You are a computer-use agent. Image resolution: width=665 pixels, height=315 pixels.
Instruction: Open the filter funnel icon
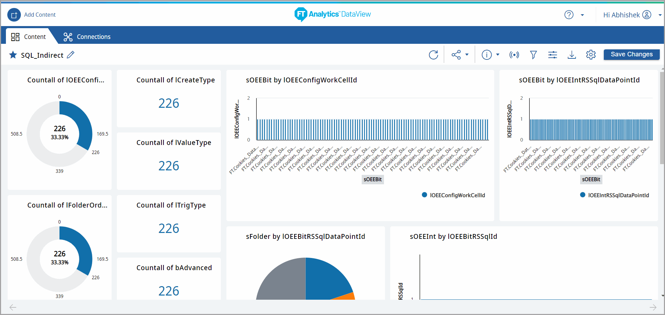pyautogui.click(x=533, y=55)
